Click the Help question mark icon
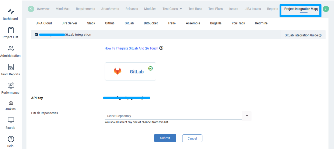The image size is (334, 149). [11, 139]
